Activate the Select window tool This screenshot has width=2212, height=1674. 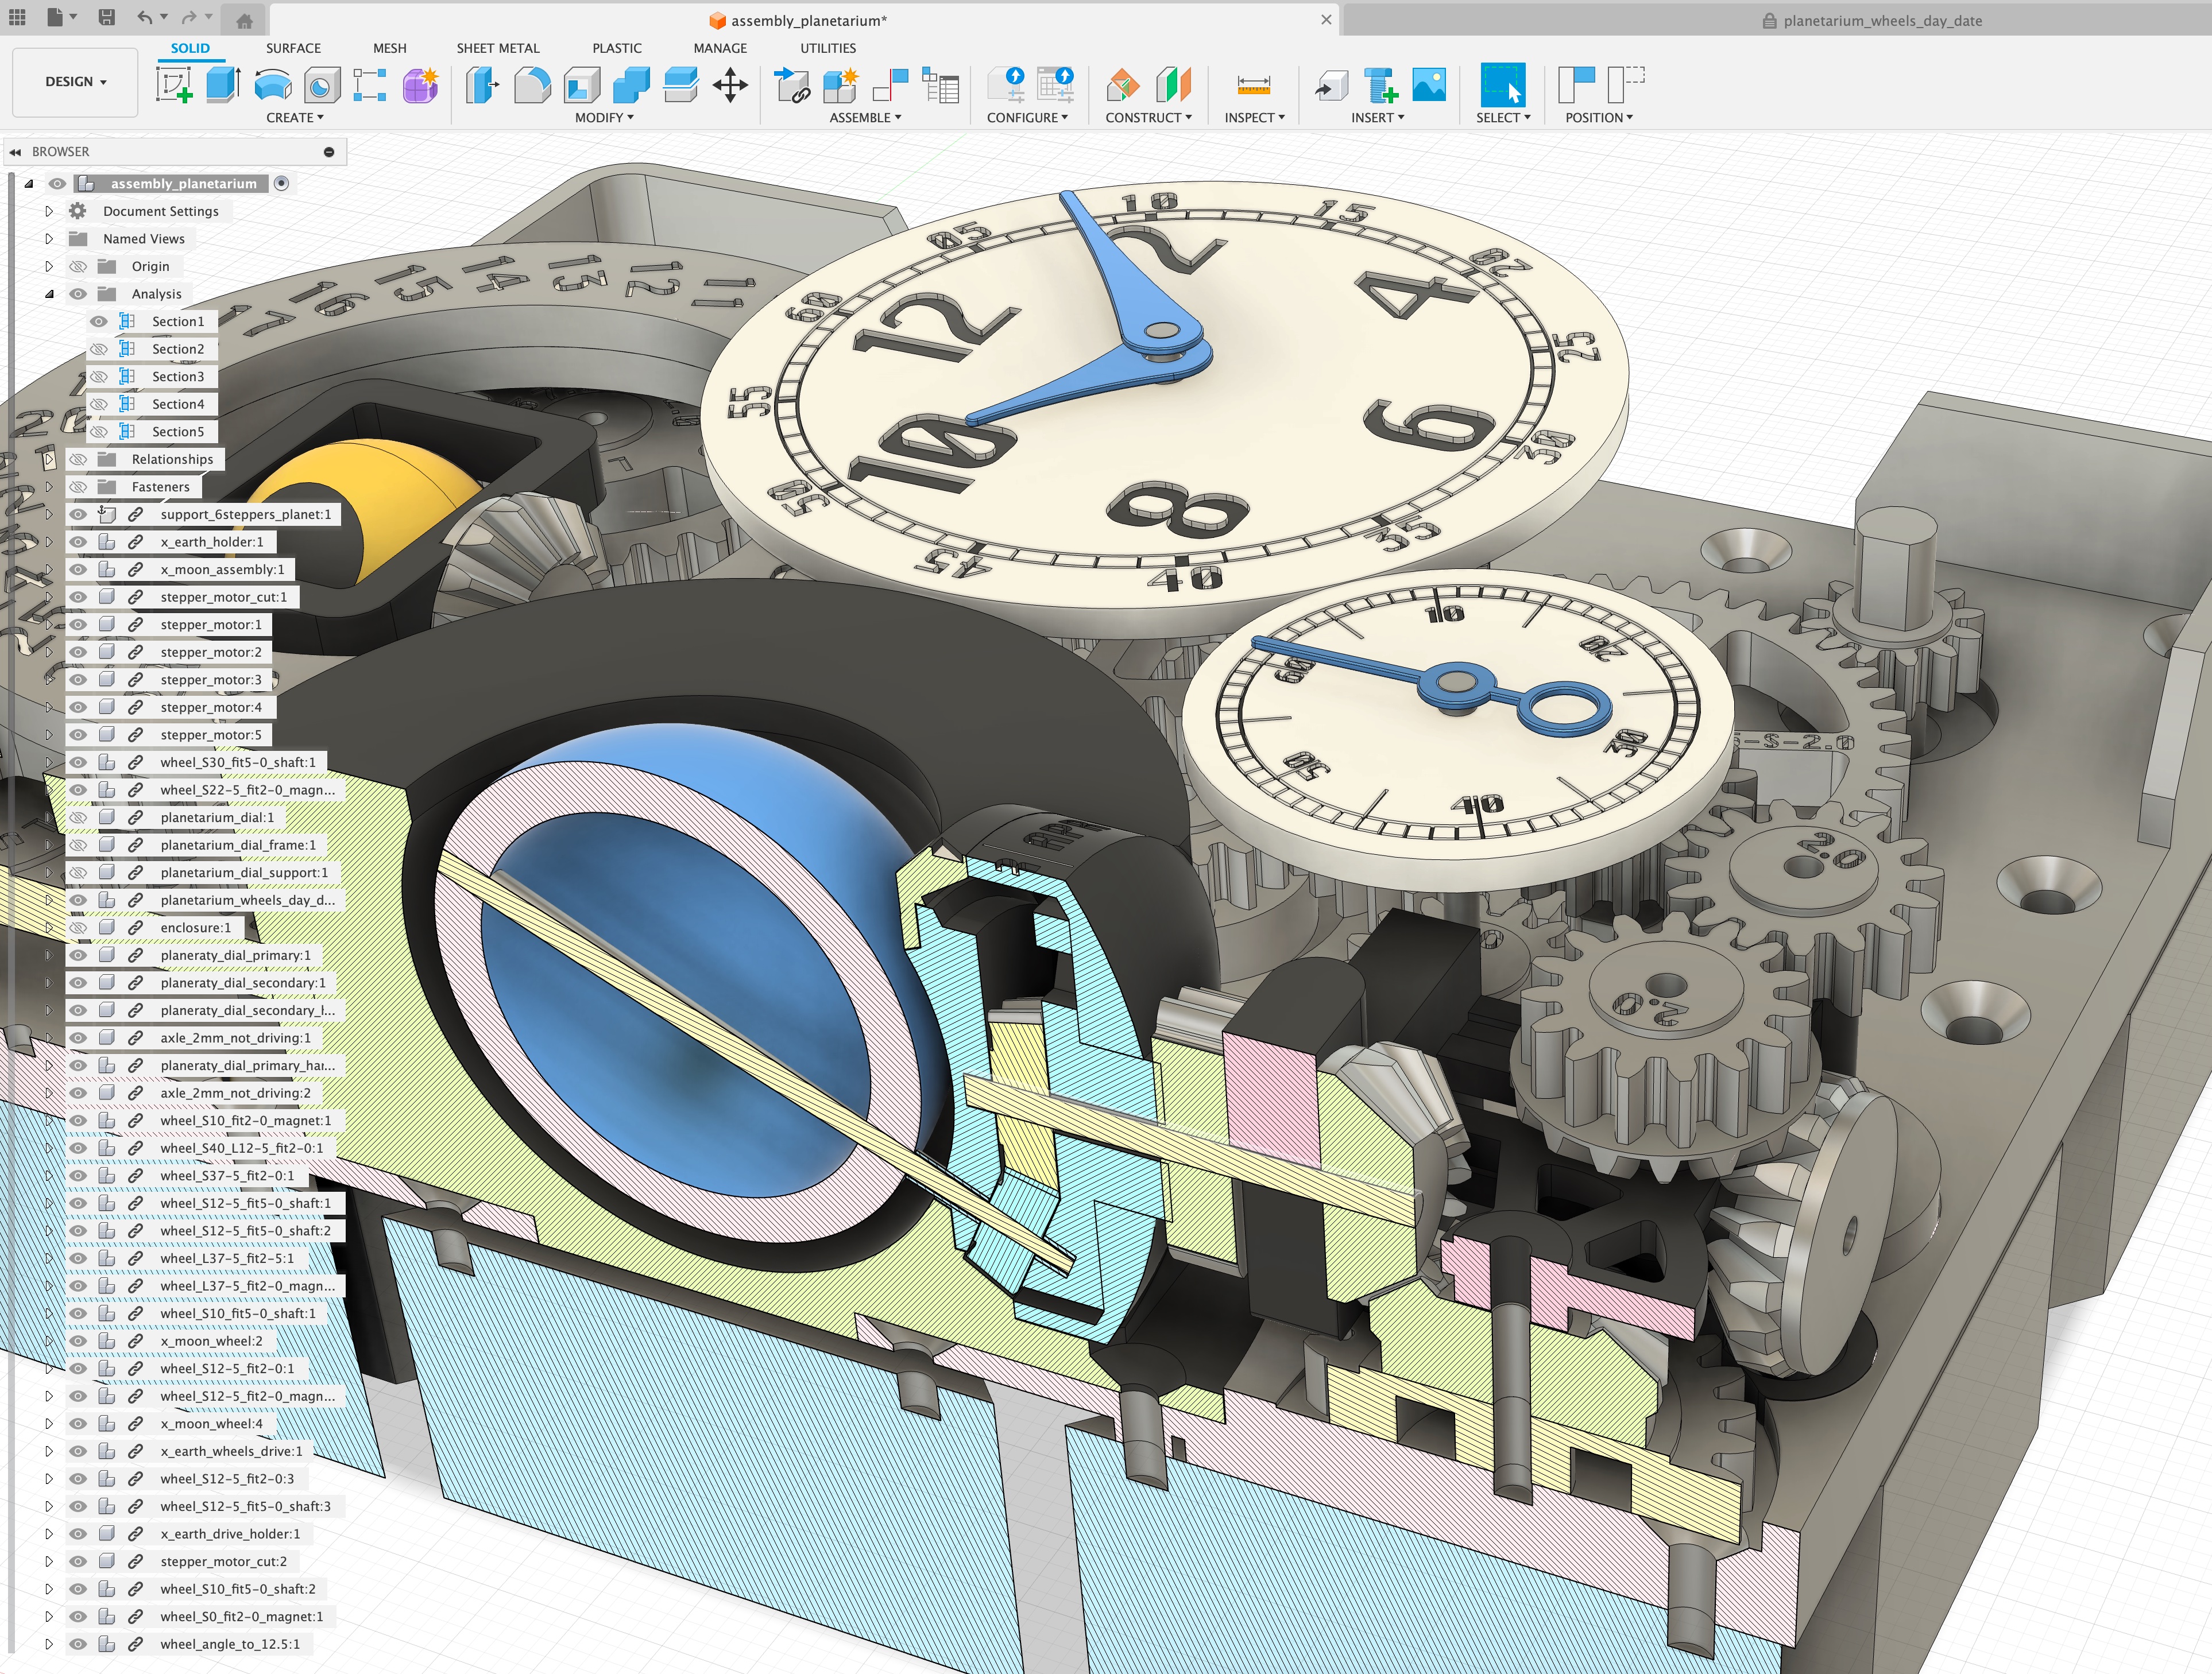click(1503, 85)
